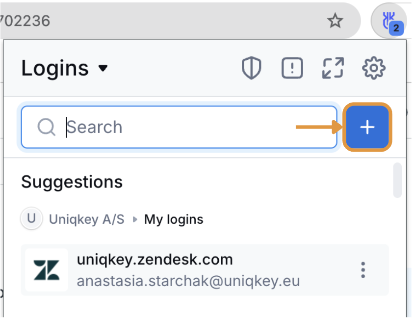Screen dimensions: 415x319
Task: Open the zendesk entry three-dot menu
Action: click(363, 270)
